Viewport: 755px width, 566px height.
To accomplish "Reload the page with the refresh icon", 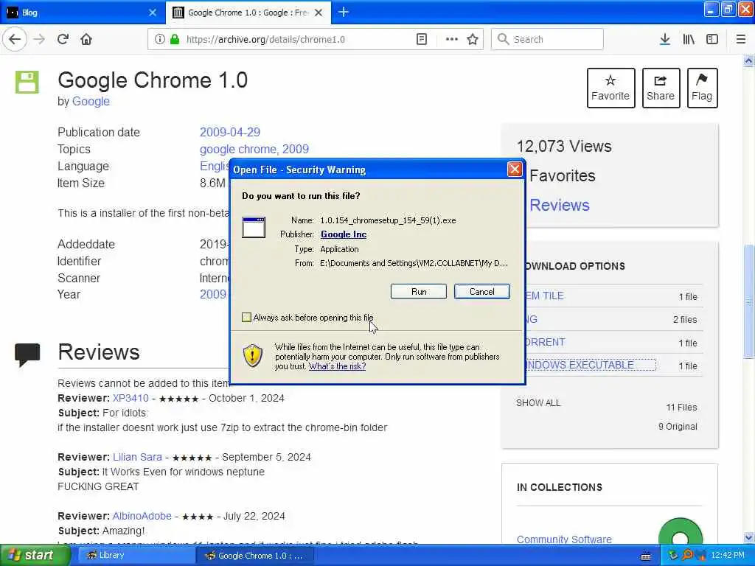I will click(x=63, y=39).
